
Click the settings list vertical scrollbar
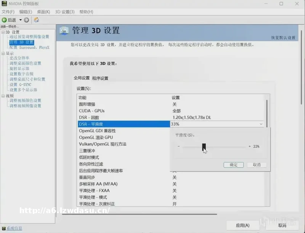pos(266,113)
